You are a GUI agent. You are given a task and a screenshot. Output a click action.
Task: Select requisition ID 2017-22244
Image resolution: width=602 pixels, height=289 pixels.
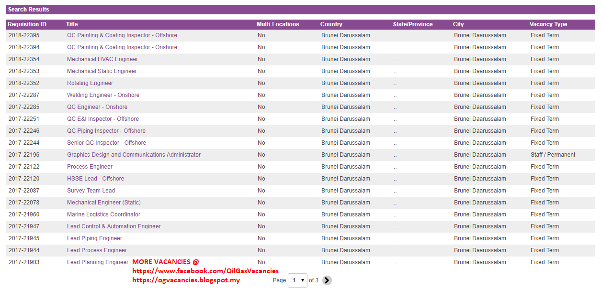[x=24, y=143]
